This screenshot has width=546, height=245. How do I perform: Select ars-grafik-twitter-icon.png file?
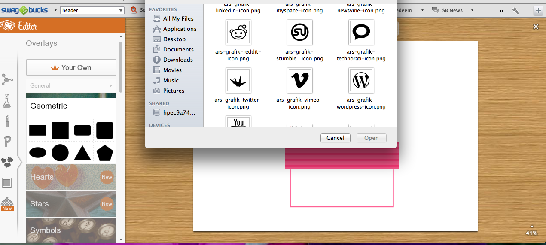point(238,80)
